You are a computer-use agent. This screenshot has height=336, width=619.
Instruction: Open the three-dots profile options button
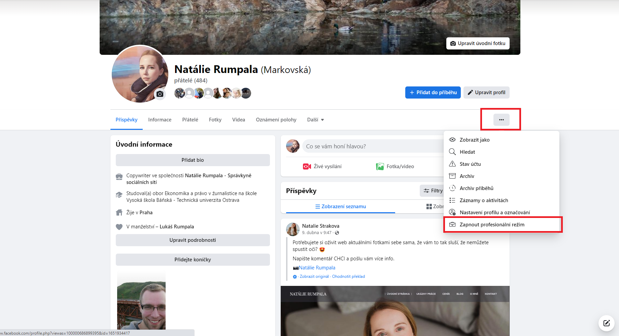click(x=501, y=120)
